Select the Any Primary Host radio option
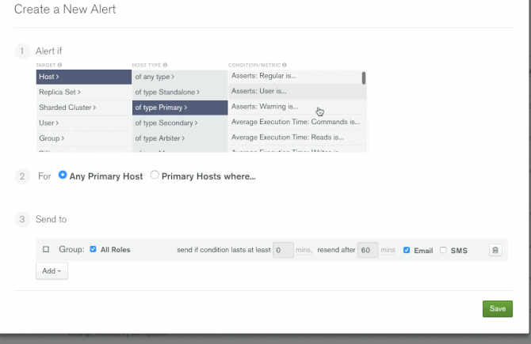 tap(63, 176)
